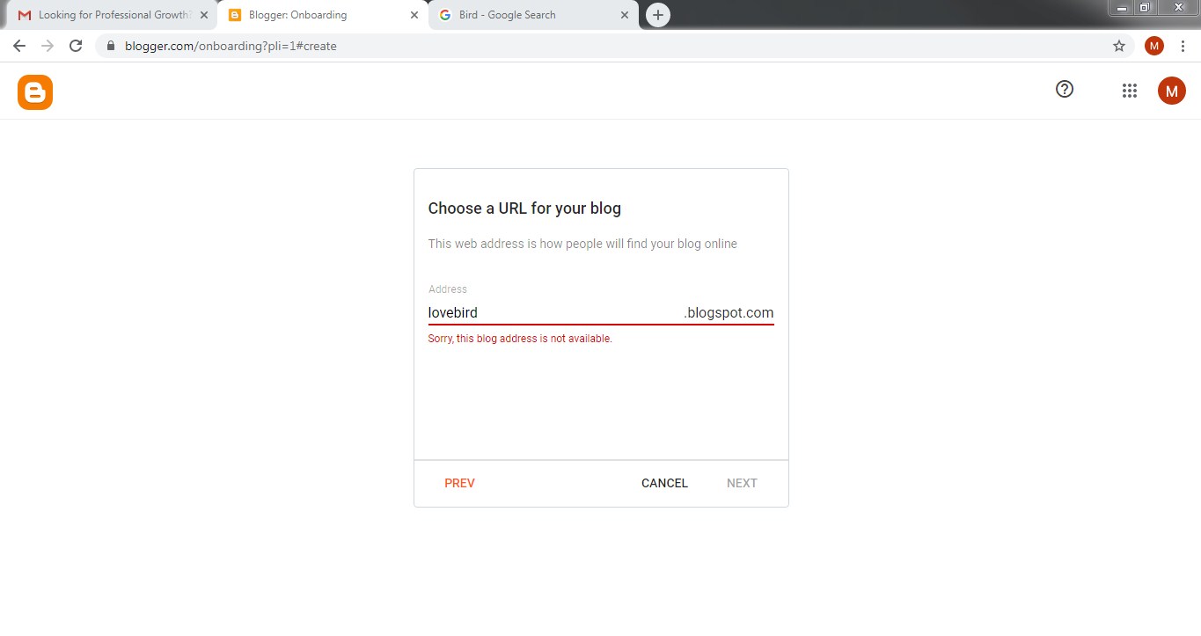Screen dimensions: 1201x636
Task: View site info via the padlock icon
Action: coord(111,46)
